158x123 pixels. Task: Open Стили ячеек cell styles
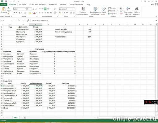tap(104, 11)
